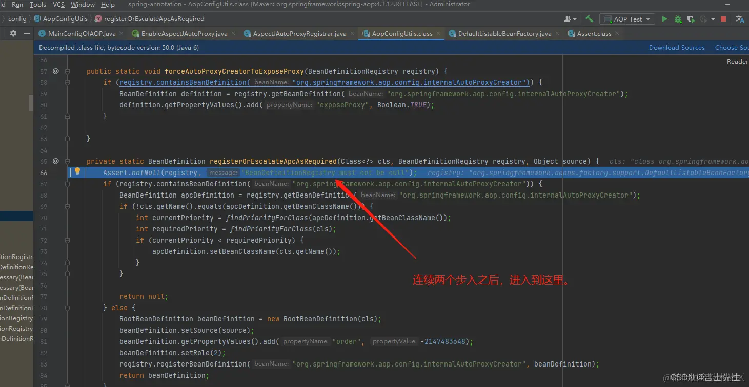
Task: Collapse registerOrEscalateApcAsRequired method at line 65
Action: tap(67, 161)
